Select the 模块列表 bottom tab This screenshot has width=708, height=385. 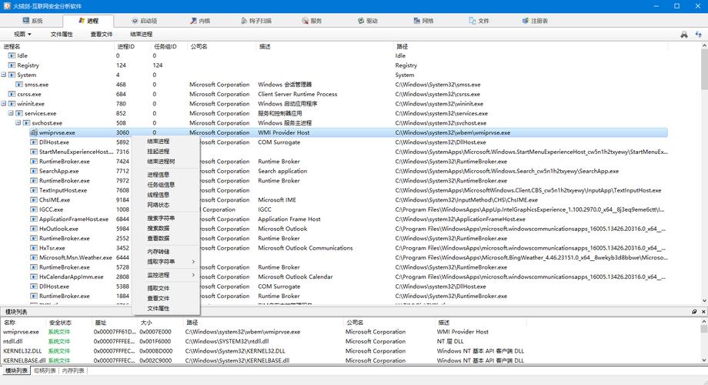click(16, 370)
